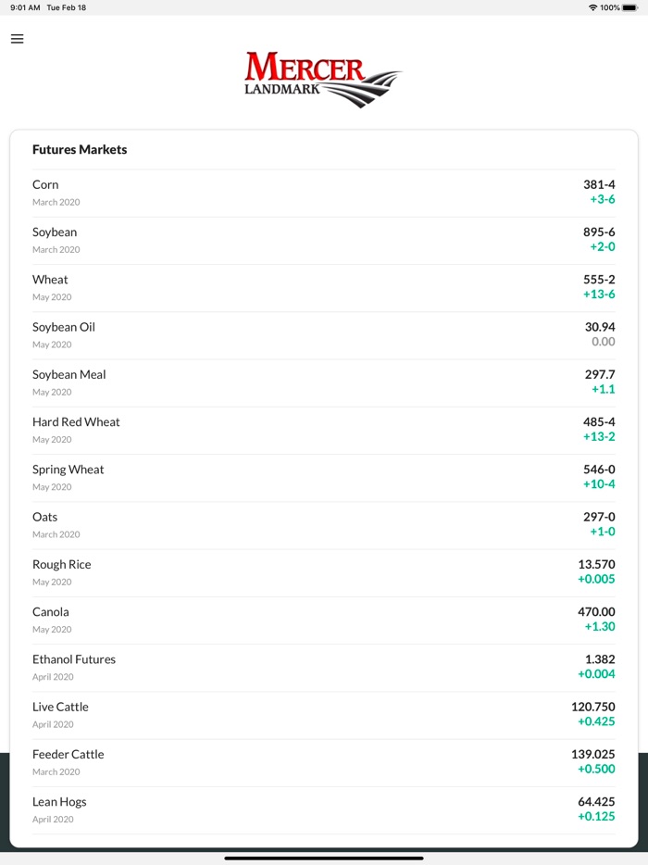
Task: View Soybean Meal futures details
Action: coord(323,382)
